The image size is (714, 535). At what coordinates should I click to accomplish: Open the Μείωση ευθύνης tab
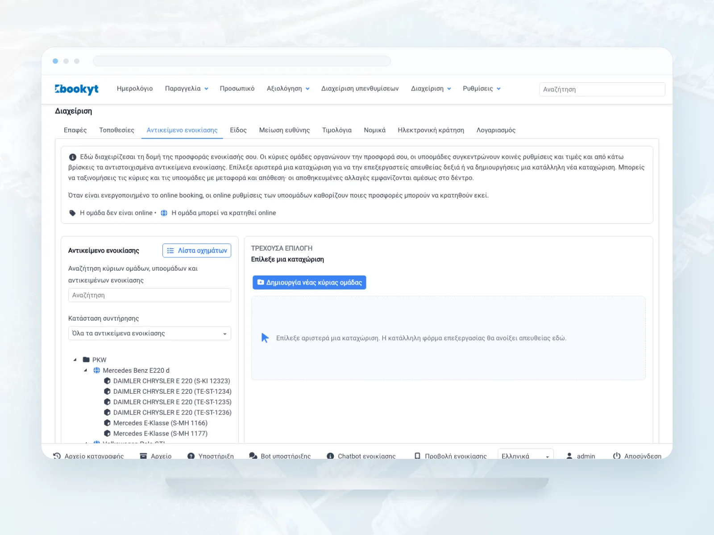(x=284, y=130)
